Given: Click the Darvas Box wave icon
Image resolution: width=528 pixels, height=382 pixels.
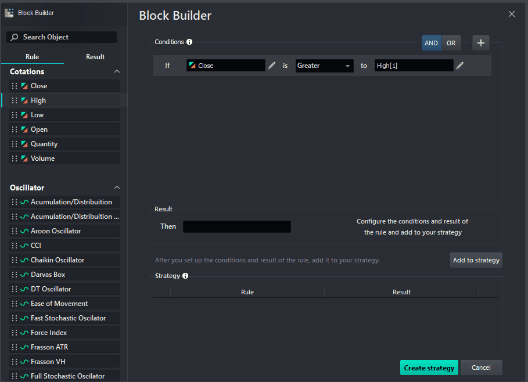Looking at the screenshot, I should pyautogui.click(x=24, y=274).
